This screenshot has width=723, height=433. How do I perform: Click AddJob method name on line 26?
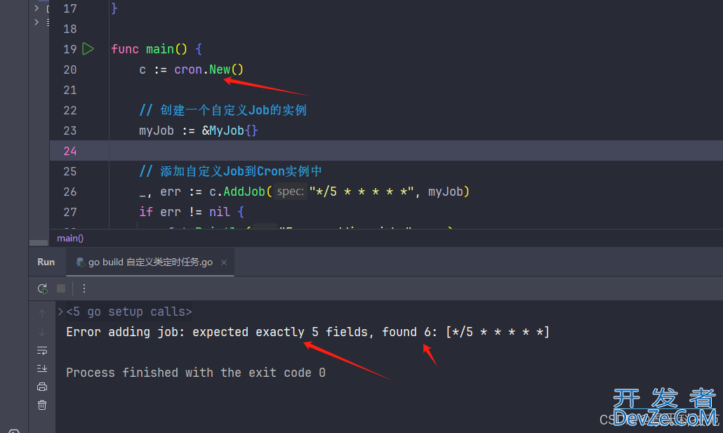[x=244, y=192]
